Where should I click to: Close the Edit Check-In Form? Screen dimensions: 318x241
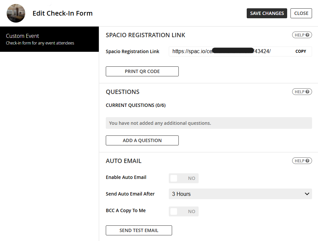pos(301,13)
